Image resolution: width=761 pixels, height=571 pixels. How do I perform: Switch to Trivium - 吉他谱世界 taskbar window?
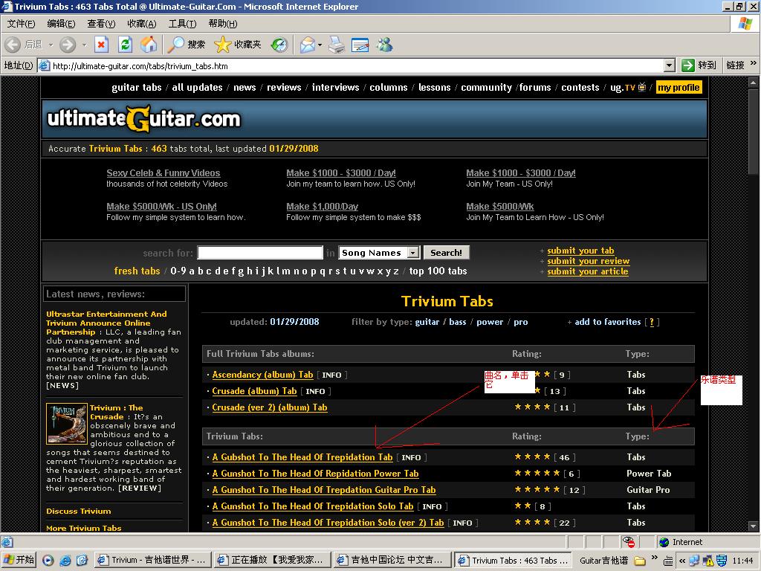(153, 560)
